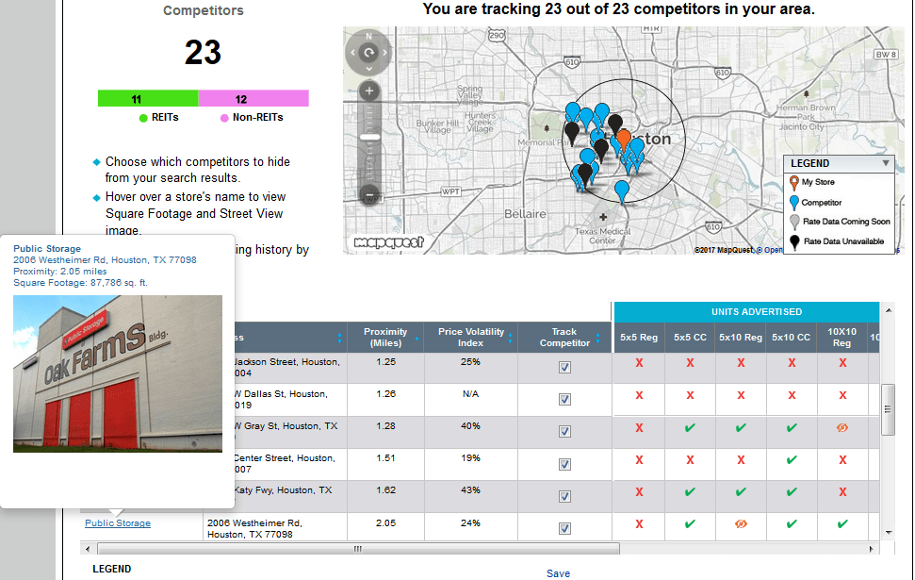Select the 5x5 CC column header

(x=690, y=338)
